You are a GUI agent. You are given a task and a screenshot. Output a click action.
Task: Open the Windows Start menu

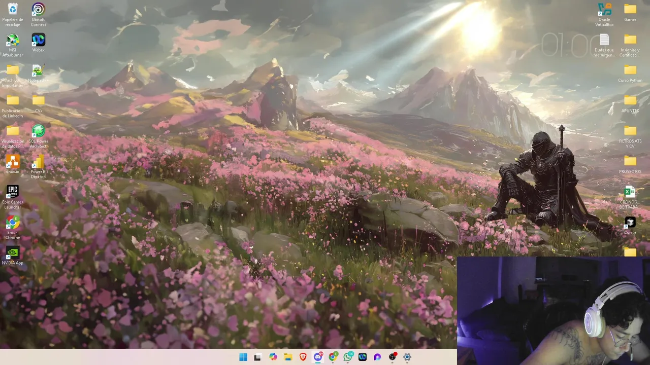(x=243, y=357)
